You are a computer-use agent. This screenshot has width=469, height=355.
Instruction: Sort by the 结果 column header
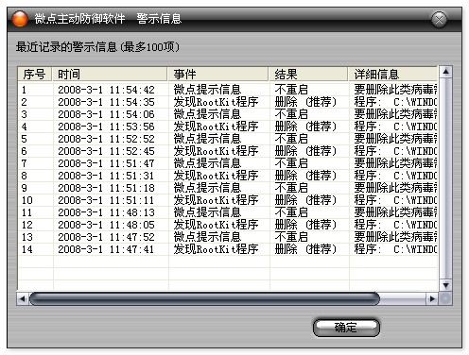(x=308, y=75)
